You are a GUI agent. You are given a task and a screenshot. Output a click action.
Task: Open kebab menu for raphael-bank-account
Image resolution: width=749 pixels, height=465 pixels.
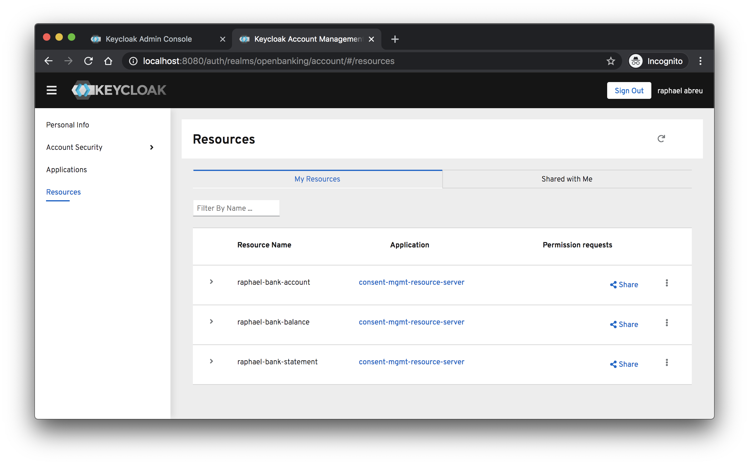667,283
